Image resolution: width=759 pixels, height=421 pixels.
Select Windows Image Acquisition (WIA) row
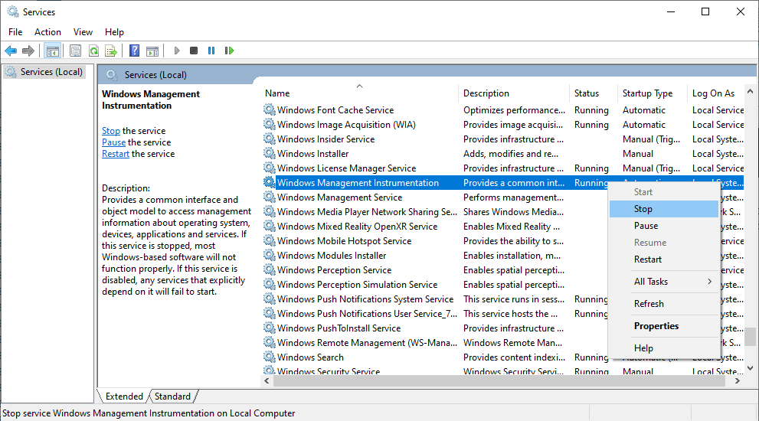pos(503,124)
